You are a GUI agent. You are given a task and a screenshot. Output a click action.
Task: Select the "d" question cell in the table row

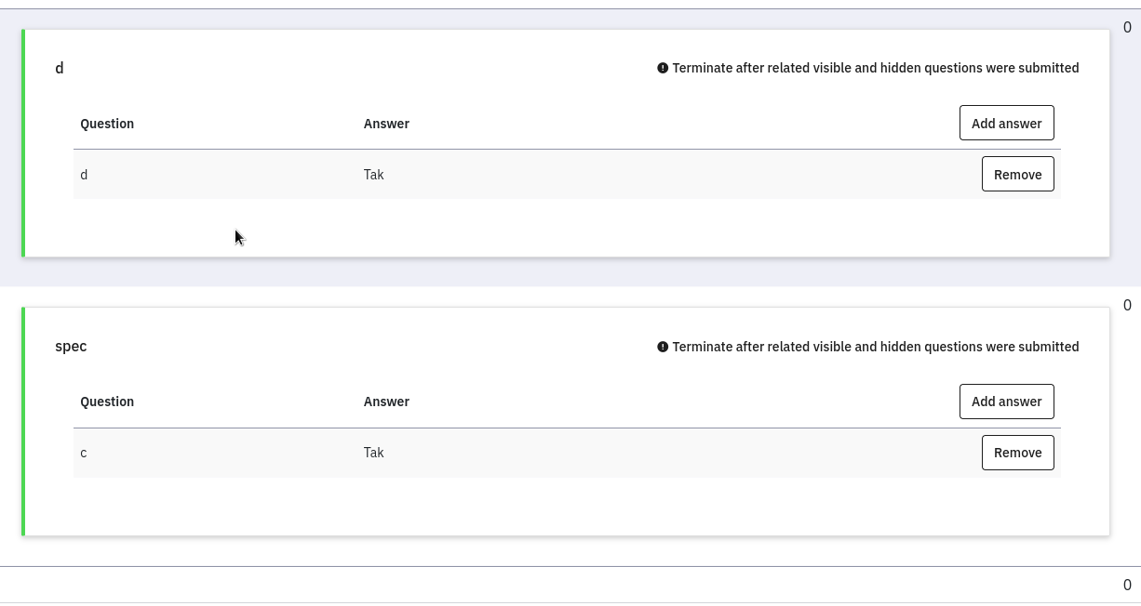(84, 175)
